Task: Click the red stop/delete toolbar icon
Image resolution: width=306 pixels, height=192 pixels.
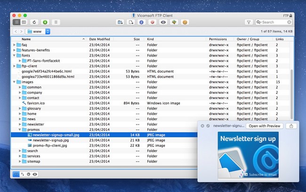Action: tap(153, 22)
